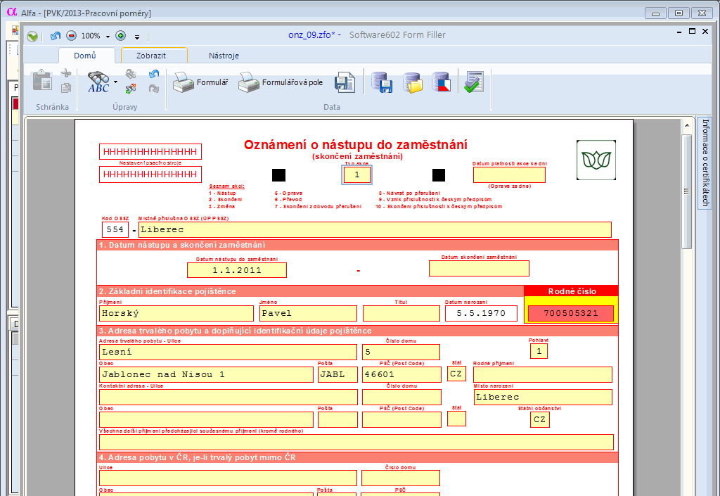Click the Příjmení field containing Horský

point(176,314)
